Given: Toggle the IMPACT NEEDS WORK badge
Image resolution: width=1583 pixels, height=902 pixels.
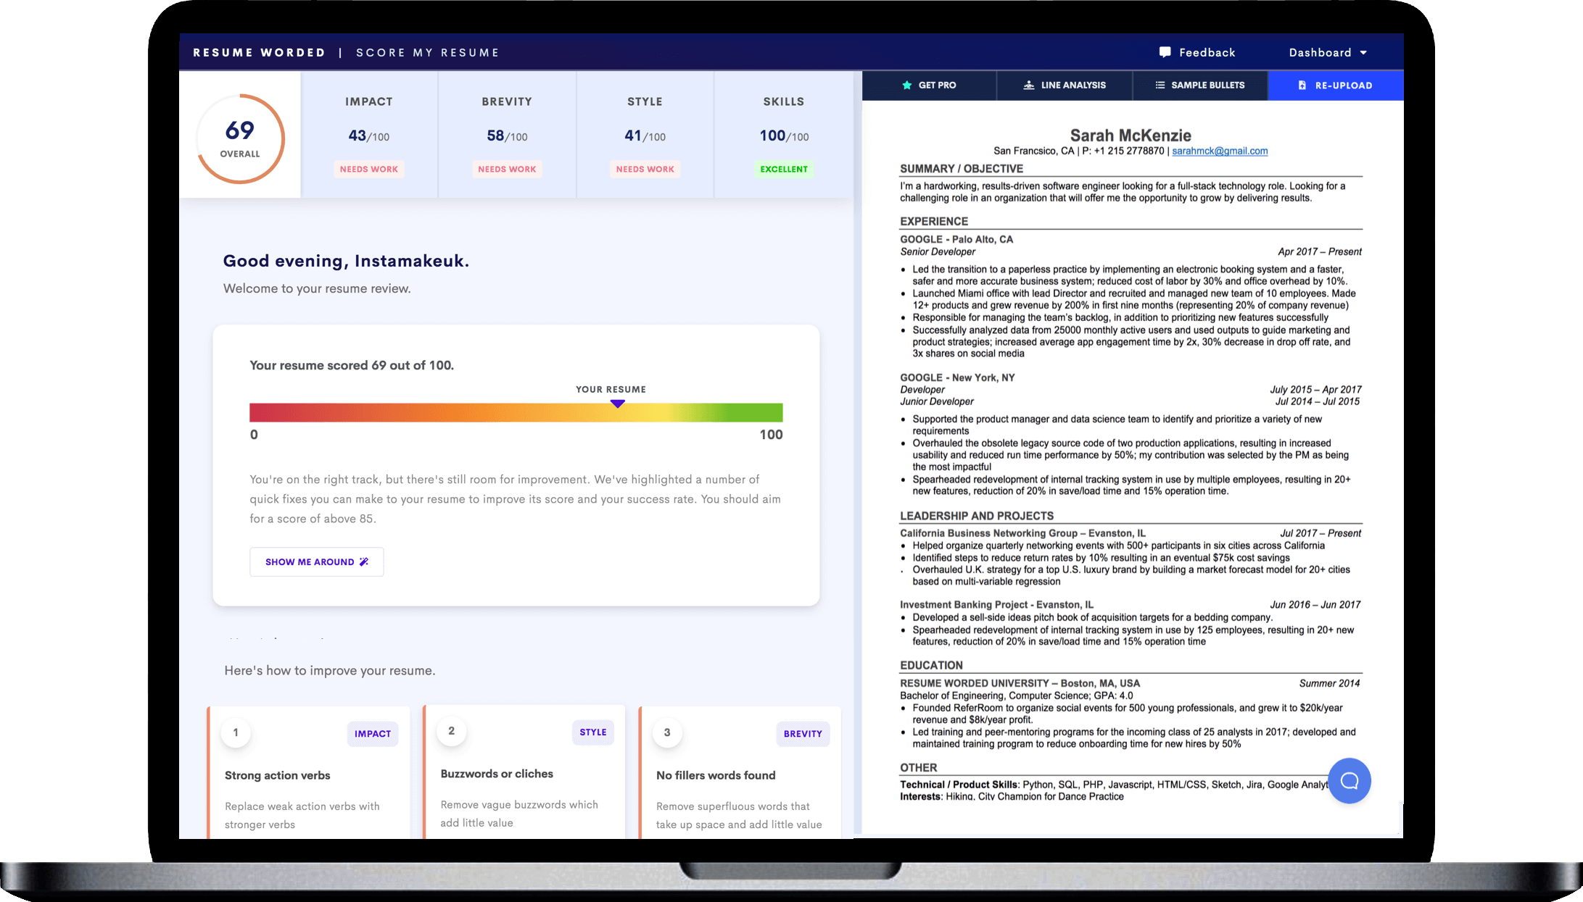Looking at the screenshot, I should pos(368,168).
